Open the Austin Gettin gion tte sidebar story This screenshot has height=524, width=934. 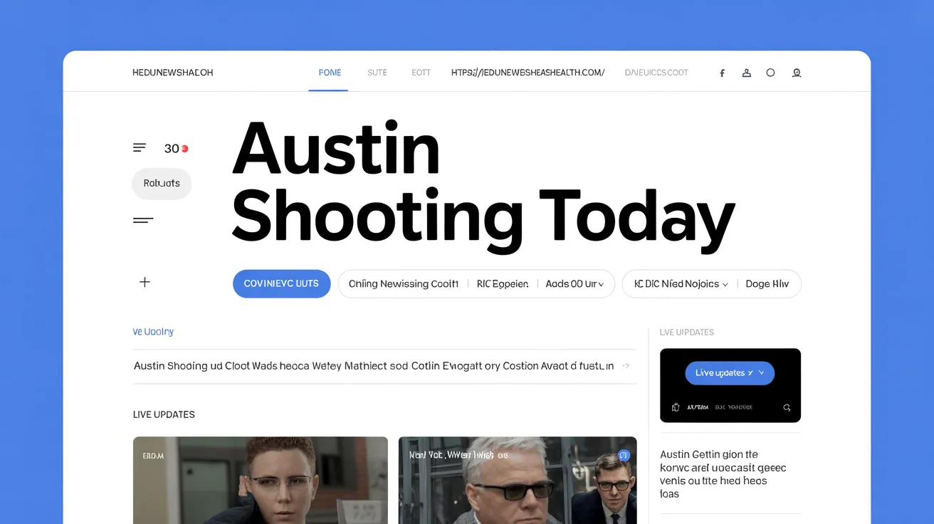(x=723, y=474)
